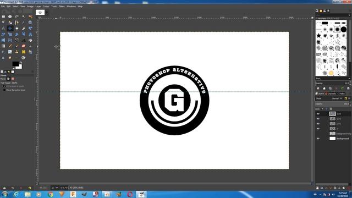This screenshot has width=352, height=198.
Task: Pick the black star brush thumbnail
Action: (x=318, y=35)
